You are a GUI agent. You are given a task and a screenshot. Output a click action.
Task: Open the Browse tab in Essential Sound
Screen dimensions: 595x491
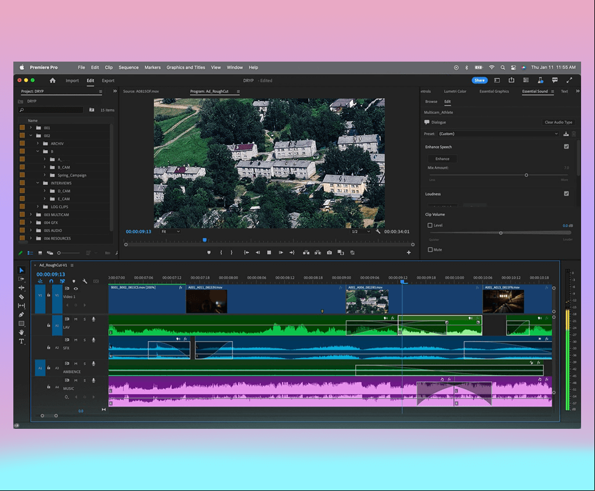(431, 101)
